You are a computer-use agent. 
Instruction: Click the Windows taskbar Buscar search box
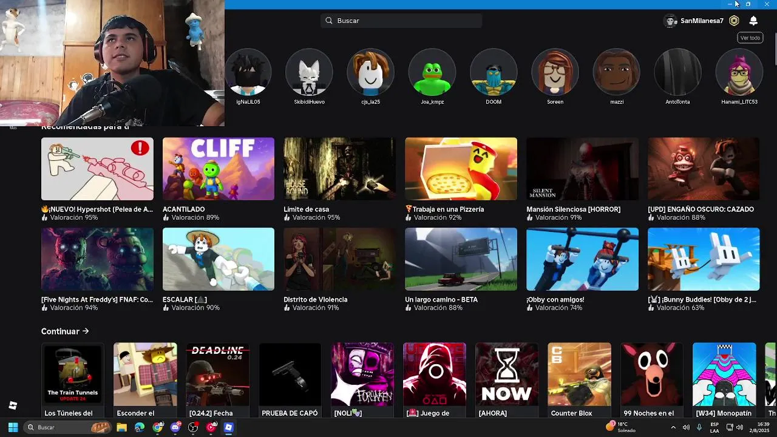[67, 427]
